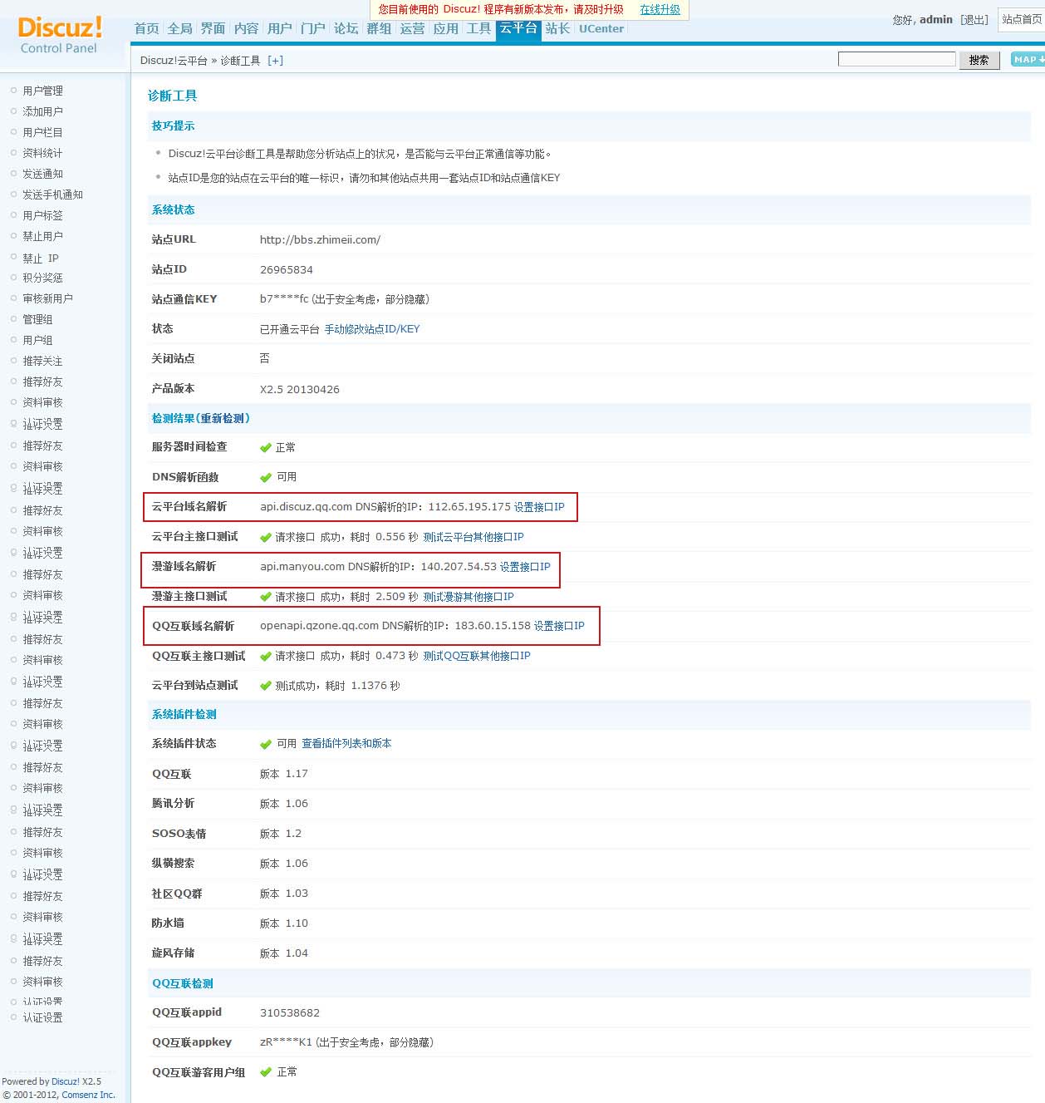Open 审核新用户 in sidebar
1045x1103 pixels.
(48, 298)
